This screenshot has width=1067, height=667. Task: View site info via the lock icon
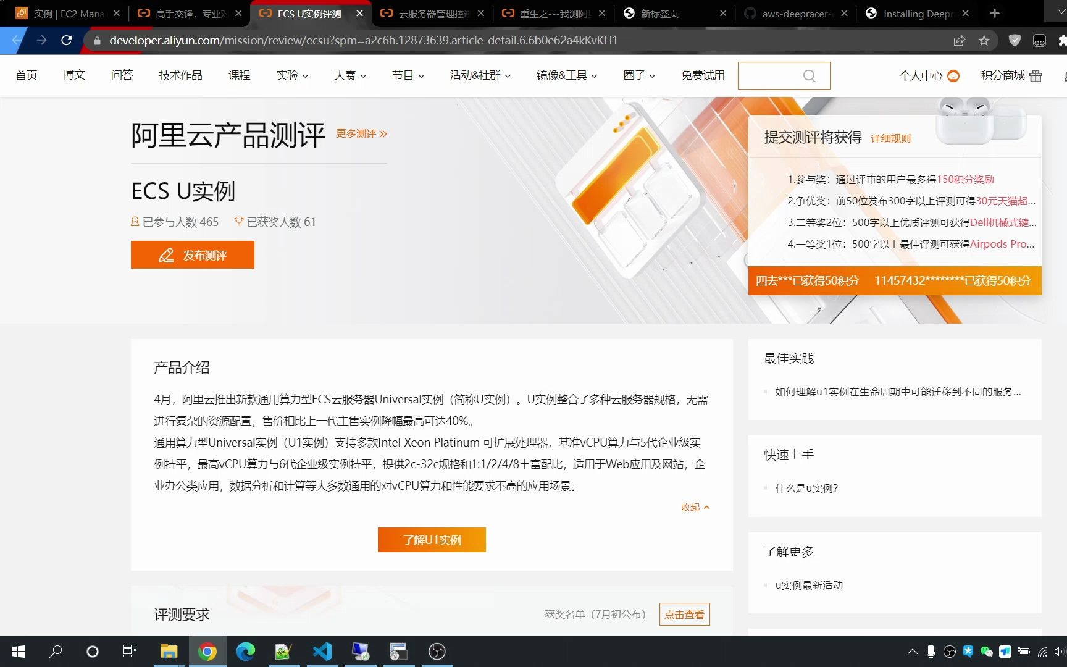point(97,41)
